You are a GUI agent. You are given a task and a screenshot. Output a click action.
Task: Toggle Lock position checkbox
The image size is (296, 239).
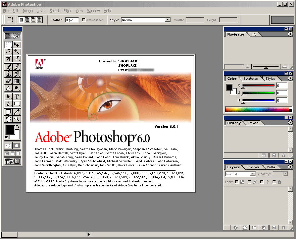point(262,182)
